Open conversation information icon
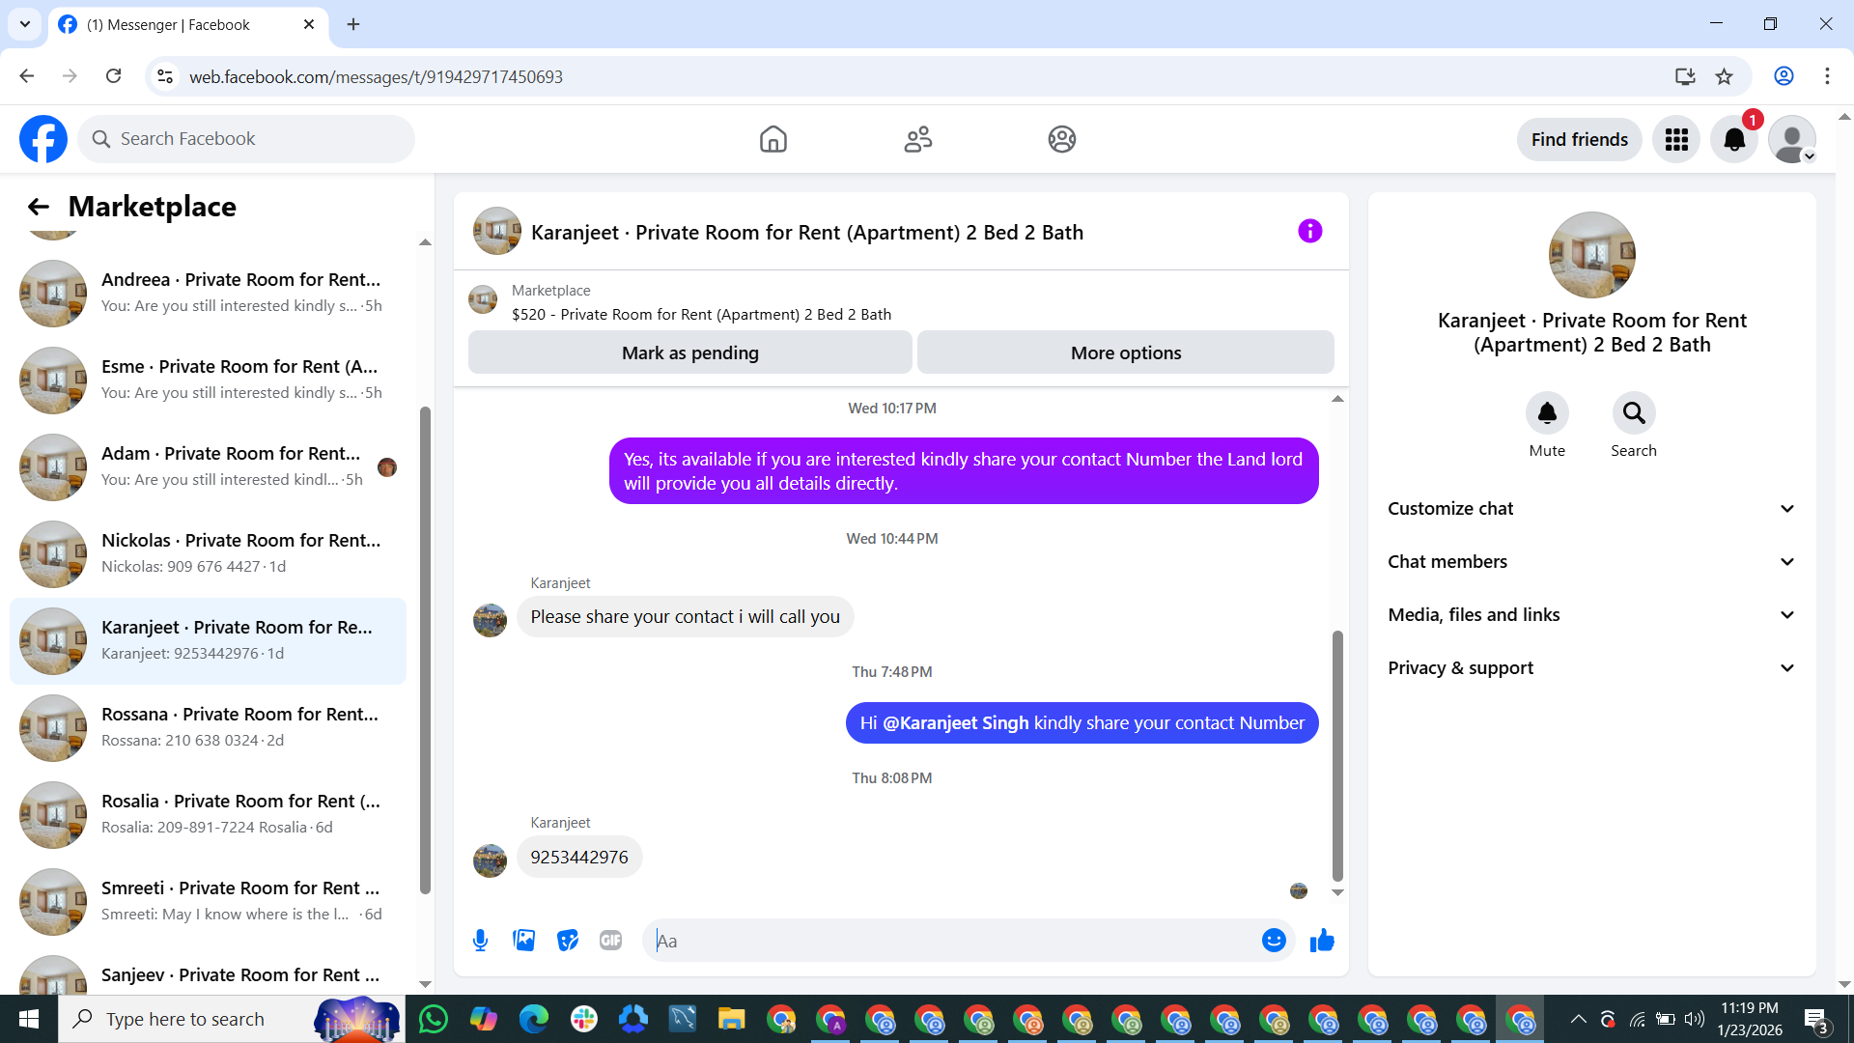The height and width of the screenshot is (1043, 1854). pyautogui.click(x=1309, y=232)
